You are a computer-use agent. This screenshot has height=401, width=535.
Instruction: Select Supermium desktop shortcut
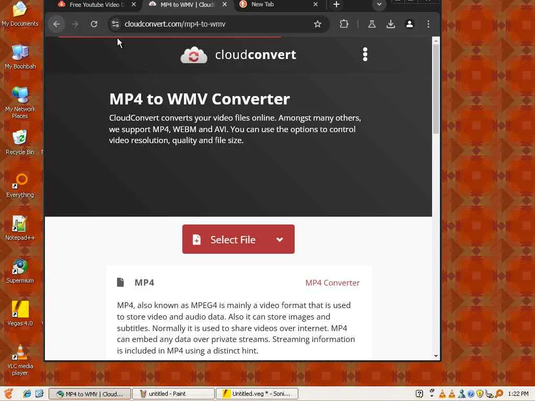20,271
